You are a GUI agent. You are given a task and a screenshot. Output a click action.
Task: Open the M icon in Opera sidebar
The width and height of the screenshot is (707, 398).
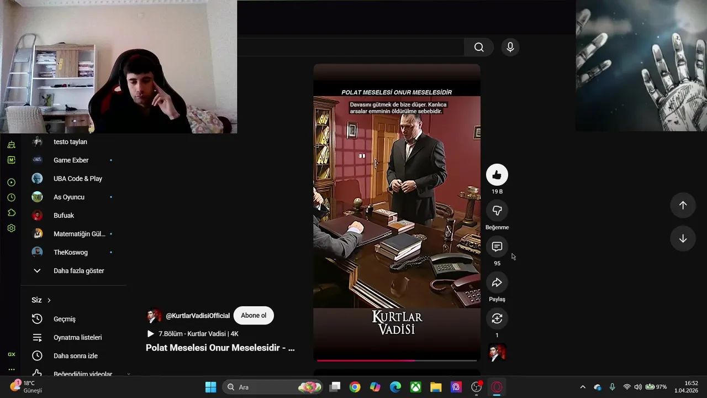point(11,160)
